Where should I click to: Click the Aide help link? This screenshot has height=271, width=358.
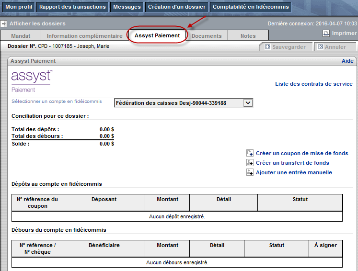[x=347, y=61]
